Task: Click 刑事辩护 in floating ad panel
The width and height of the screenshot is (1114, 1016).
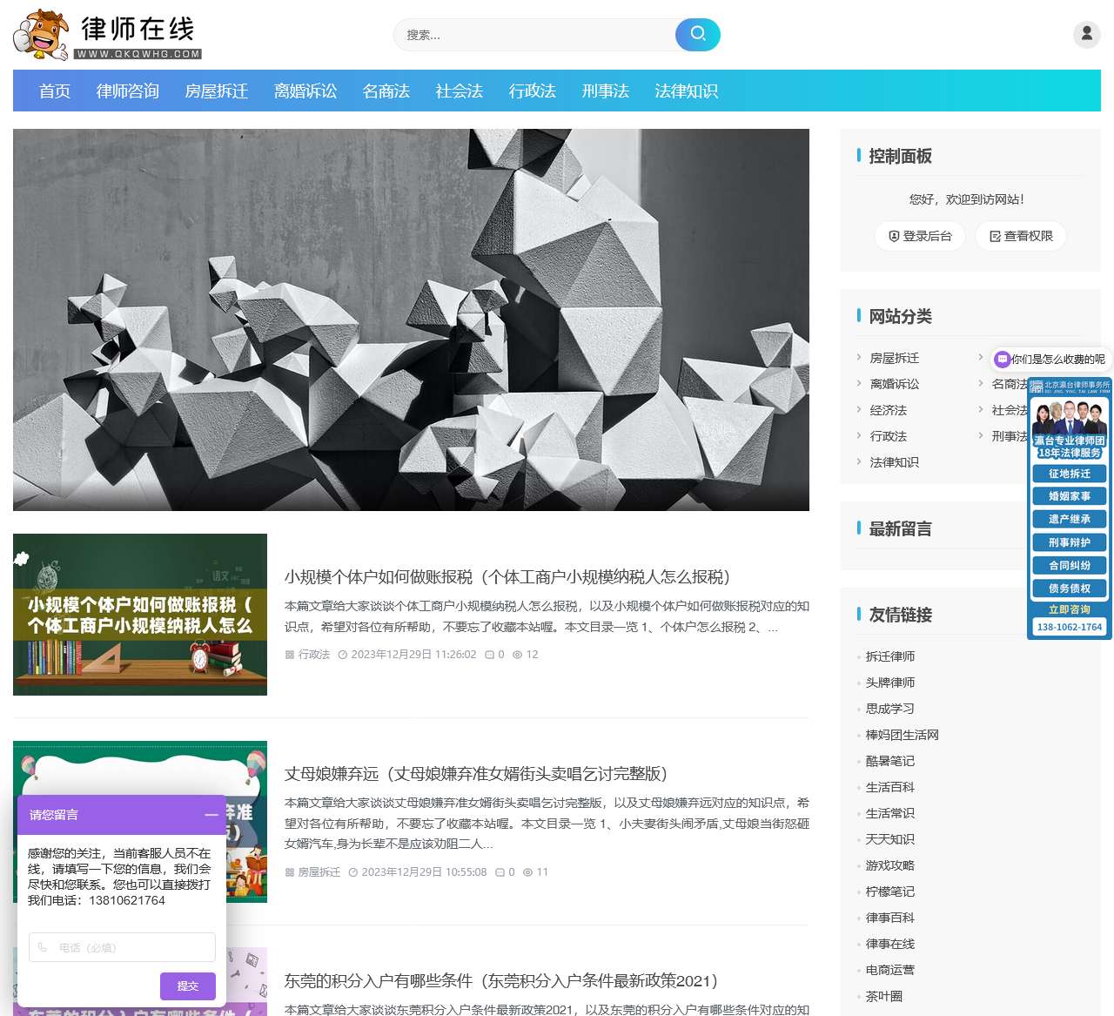Action: tap(1070, 542)
